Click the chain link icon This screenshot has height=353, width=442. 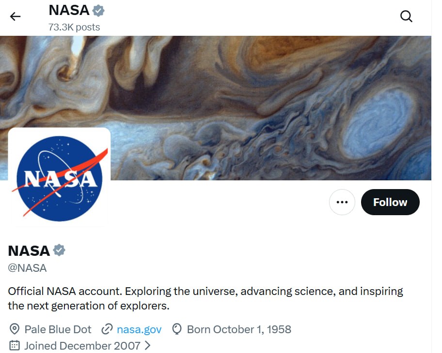(x=107, y=330)
